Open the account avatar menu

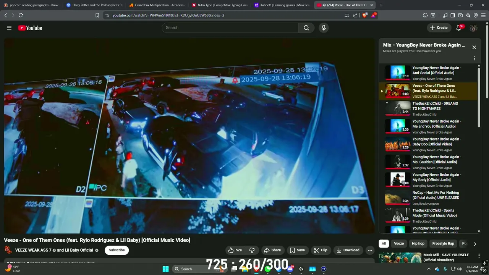click(x=474, y=28)
